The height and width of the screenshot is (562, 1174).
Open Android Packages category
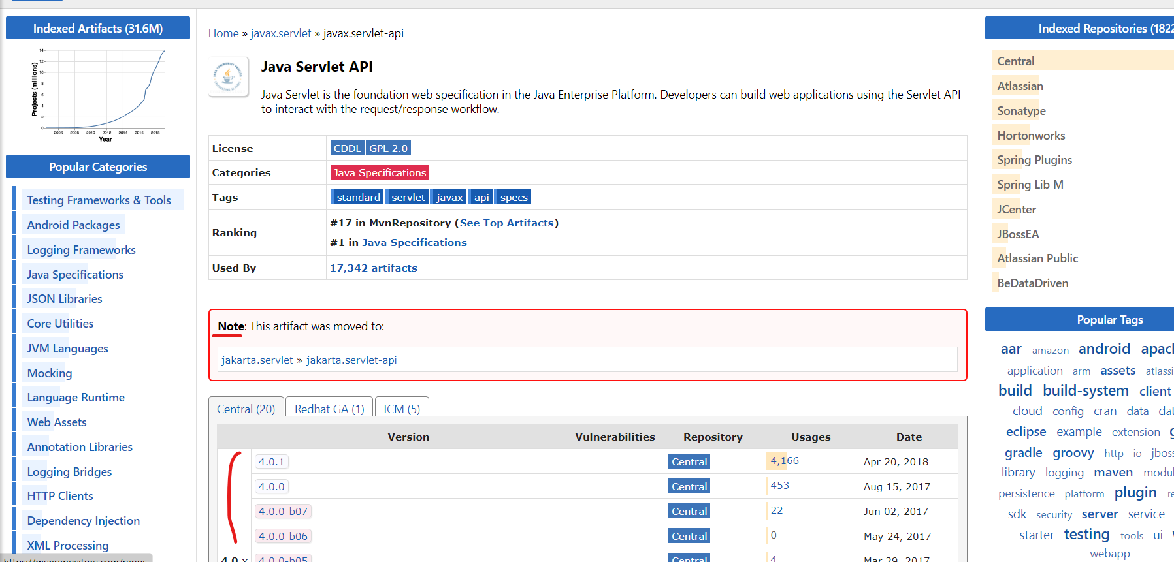(x=73, y=225)
